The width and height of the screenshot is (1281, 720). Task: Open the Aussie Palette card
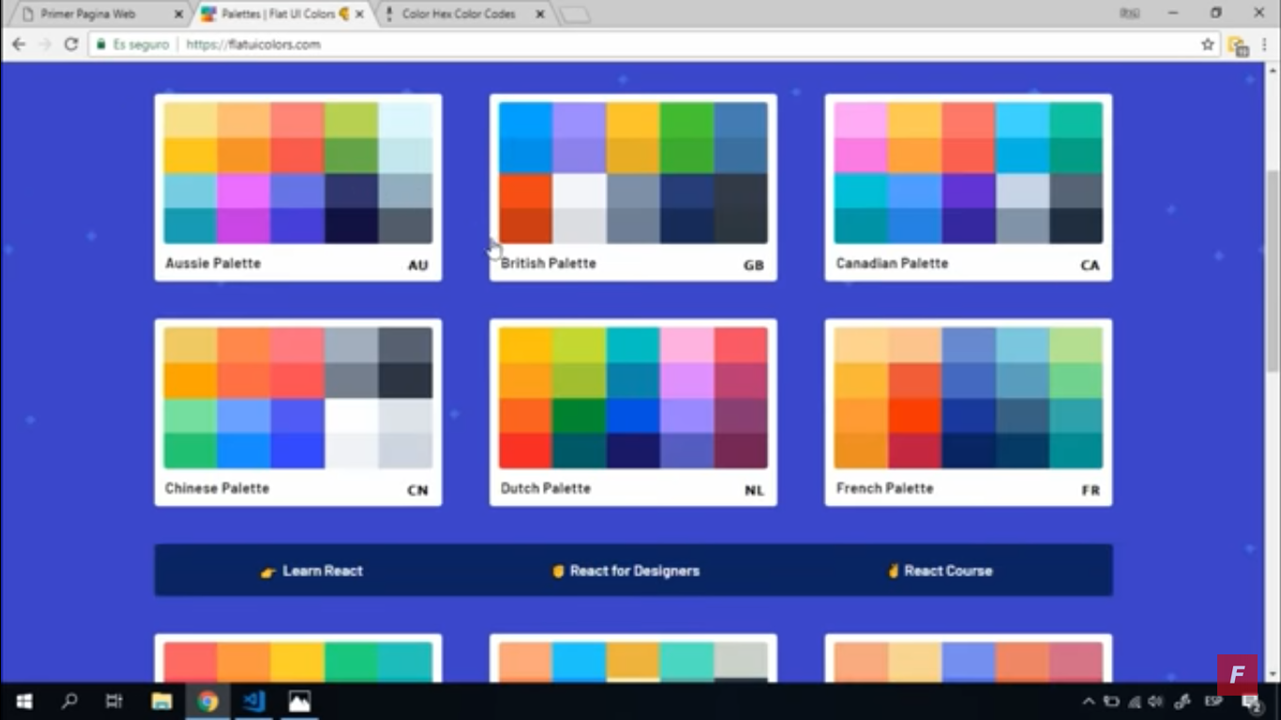[298, 187]
